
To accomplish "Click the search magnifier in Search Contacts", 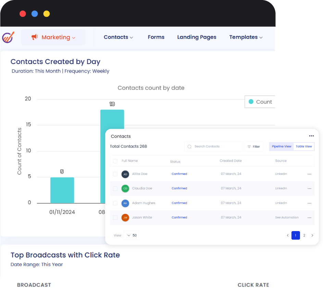I will coord(189,147).
